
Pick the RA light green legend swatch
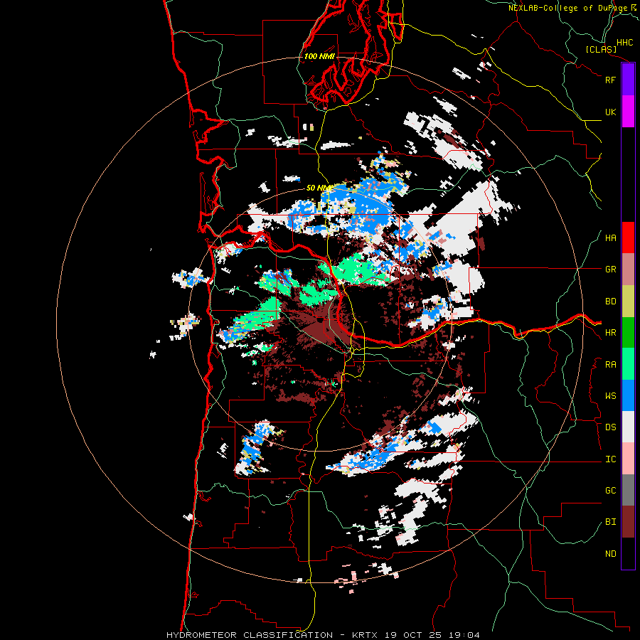tap(628, 364)
